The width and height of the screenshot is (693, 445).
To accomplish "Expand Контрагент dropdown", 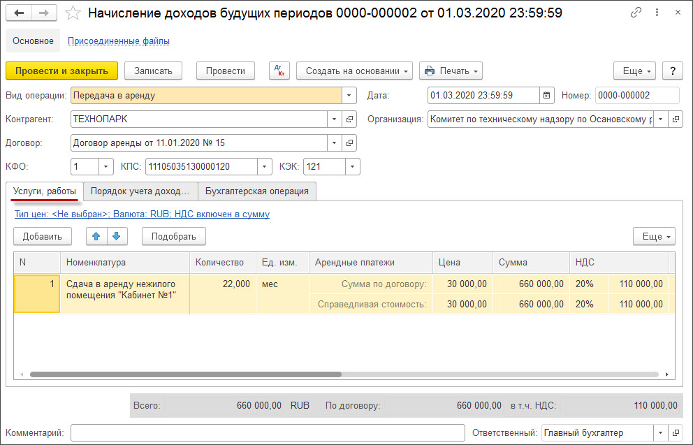I will pyautogui.click(x=335, y=119).
